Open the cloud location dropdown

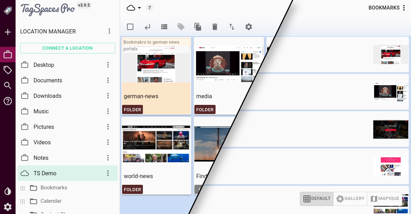pyautogui.click(x=134, y=8)
